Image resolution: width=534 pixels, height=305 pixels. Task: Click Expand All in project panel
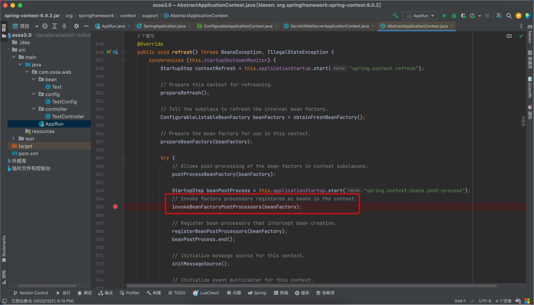55,26
